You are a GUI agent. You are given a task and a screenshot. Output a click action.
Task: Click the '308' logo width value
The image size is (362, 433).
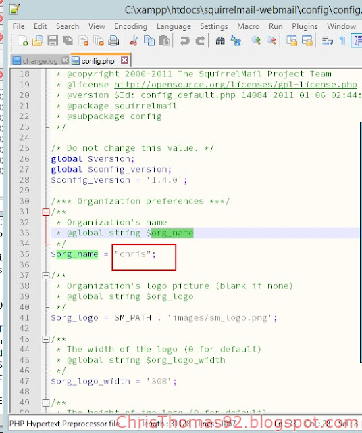click(159, 382)
